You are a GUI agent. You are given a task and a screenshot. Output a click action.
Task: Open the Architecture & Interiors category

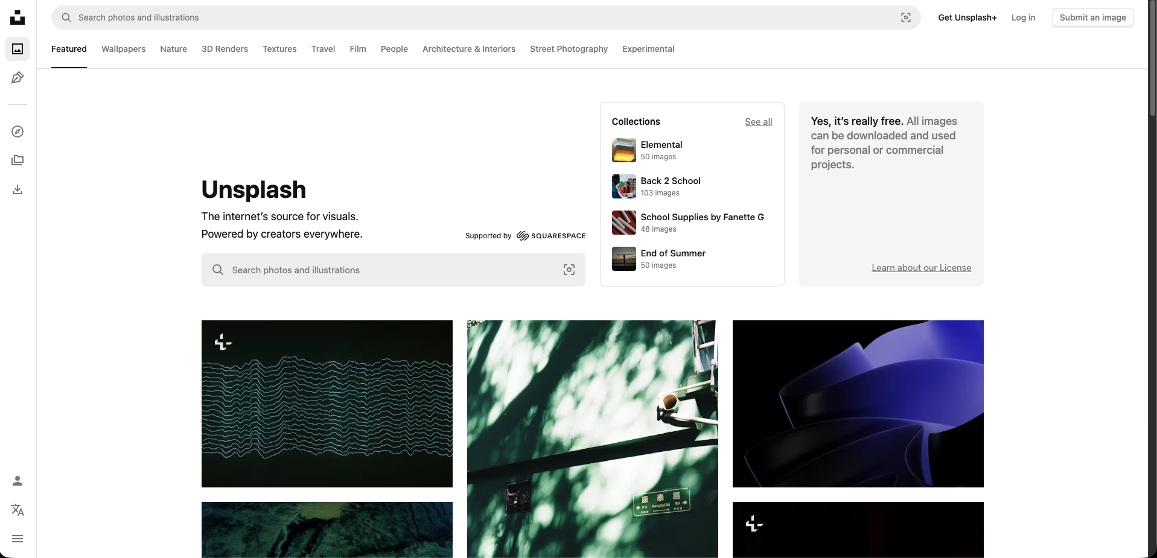pos(468,49)
